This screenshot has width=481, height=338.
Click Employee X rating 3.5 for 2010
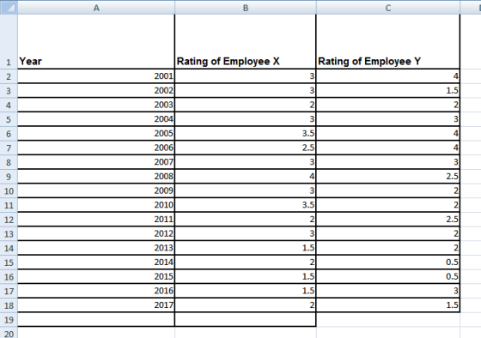click(x=246, y=205)
